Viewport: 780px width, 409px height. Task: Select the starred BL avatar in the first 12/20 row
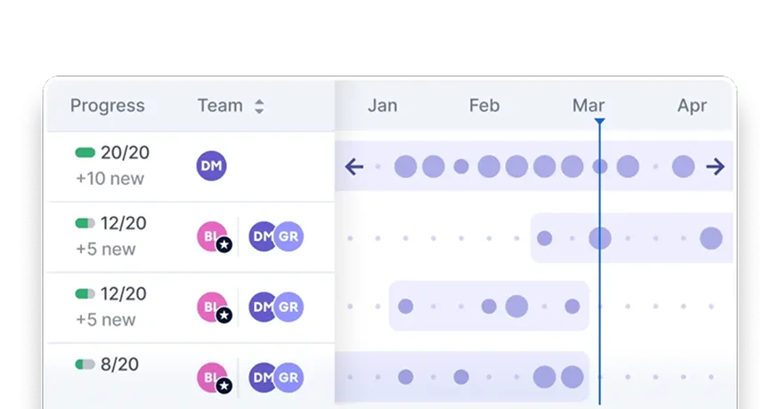pos(213,237)
